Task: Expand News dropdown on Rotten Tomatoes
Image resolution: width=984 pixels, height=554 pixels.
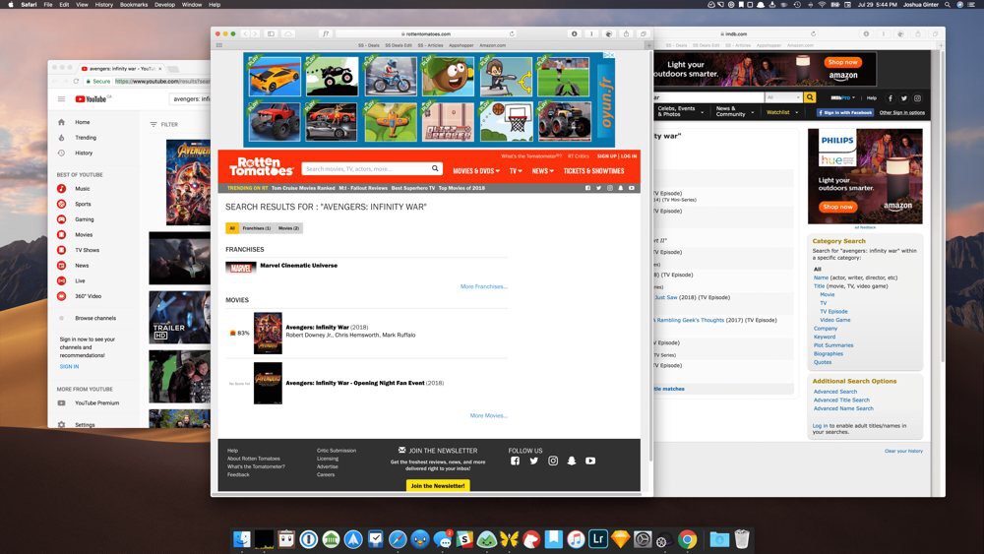Action: click(543, 170)
